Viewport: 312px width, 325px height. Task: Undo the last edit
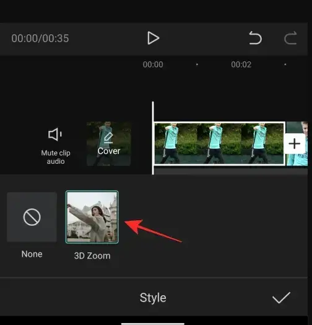[x=255, y=38]
